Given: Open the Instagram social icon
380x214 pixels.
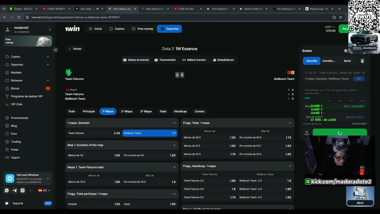Looking at the screenshot, I should pyautogui.click(x=23, y=191).
